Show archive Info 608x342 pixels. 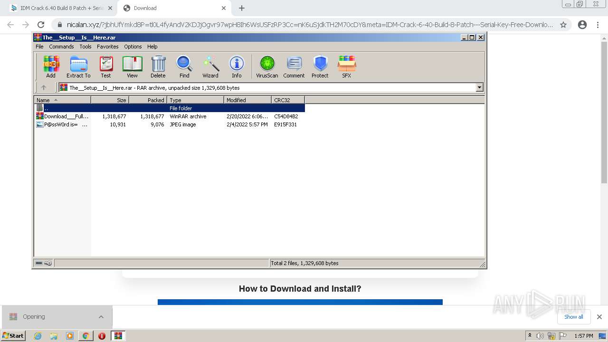[237, 66]
